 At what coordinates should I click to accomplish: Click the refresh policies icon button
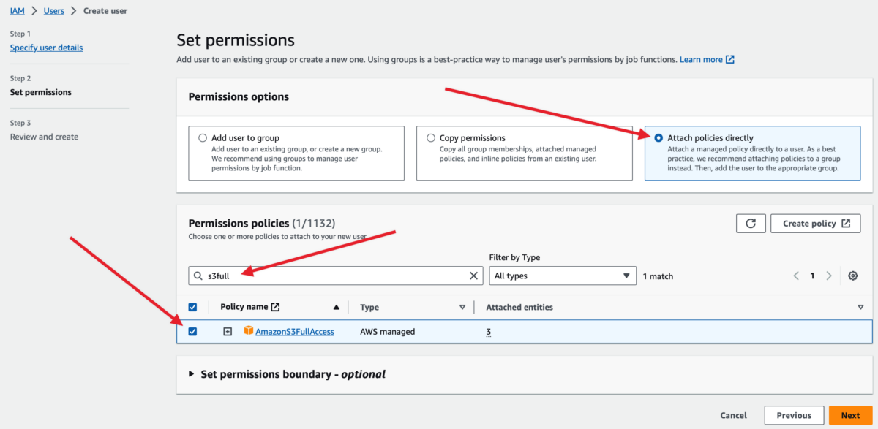(750, 224)
